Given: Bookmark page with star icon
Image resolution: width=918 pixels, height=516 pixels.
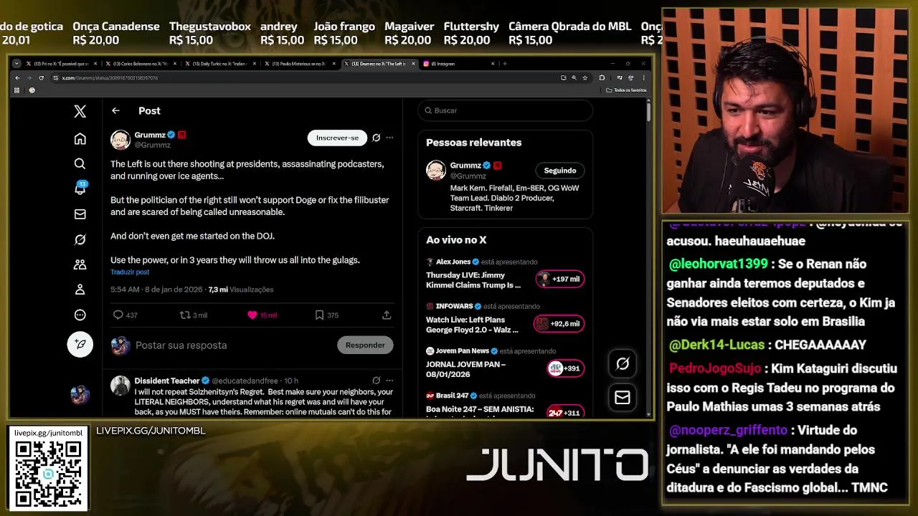Looking at the screenshot, I should click(585, 77).
